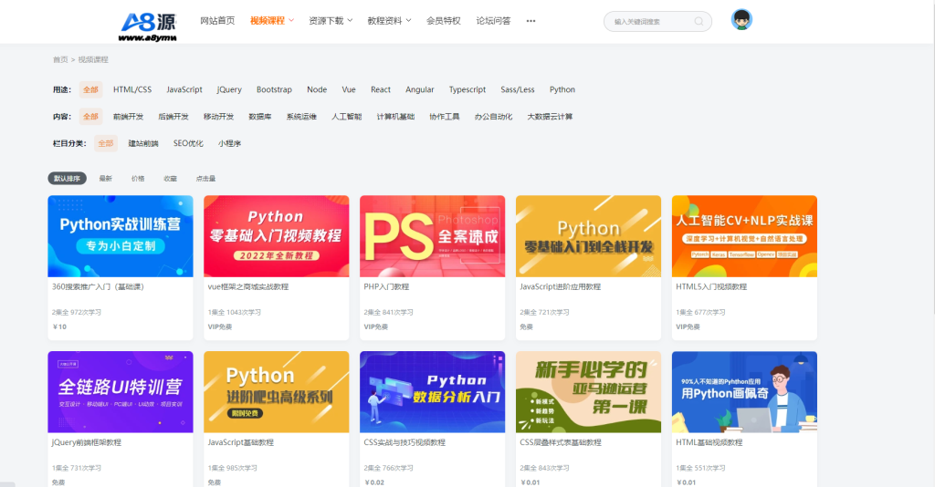935x487 pixels.
Task: Filter 栏目分类 by SEO优化
Action: point(188,143)
